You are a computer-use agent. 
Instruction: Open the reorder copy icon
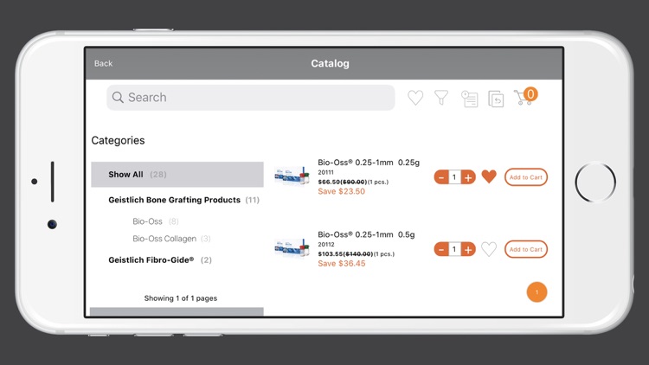[x=496, y=99]
